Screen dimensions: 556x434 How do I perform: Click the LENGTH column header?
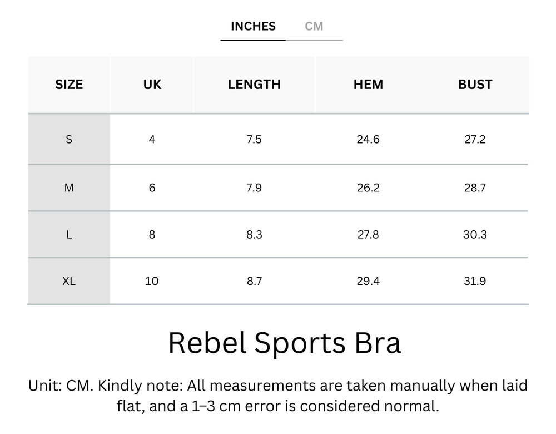click(x=254, y=85)
